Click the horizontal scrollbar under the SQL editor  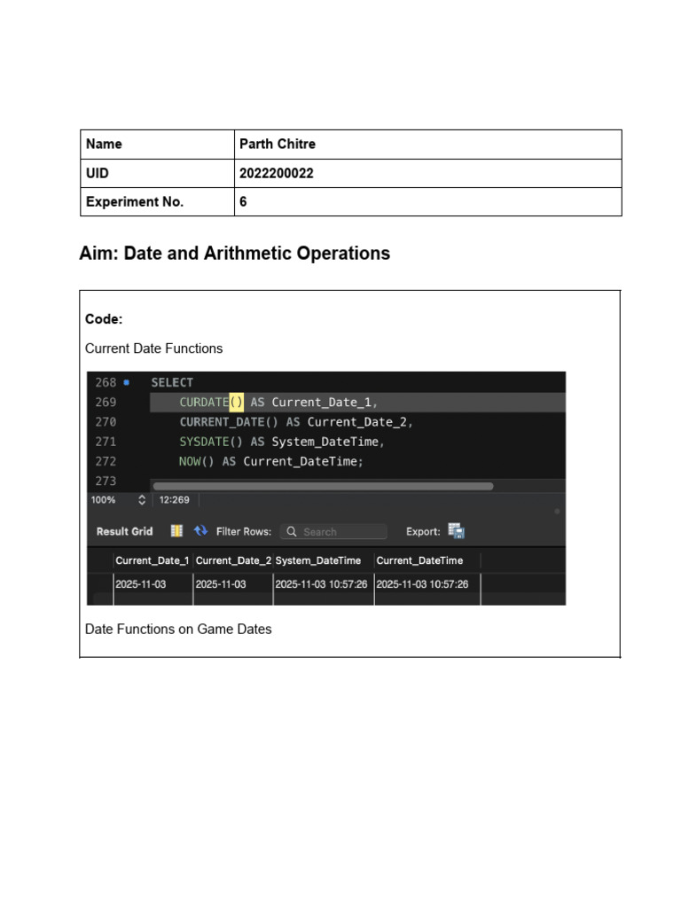point(323,486)
